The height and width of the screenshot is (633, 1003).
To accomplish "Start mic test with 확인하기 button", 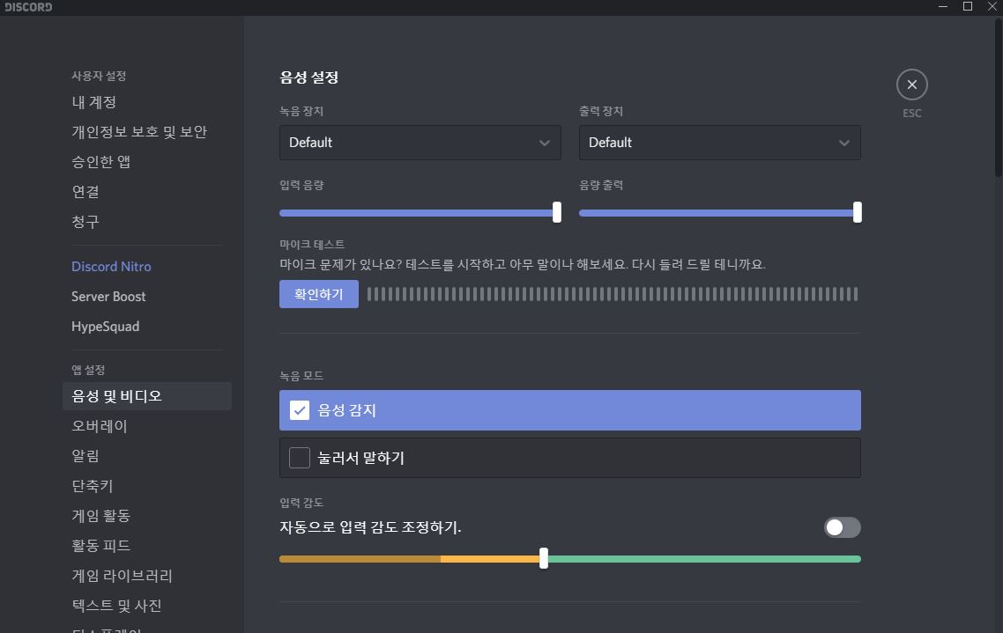I will tap(318, 294).
